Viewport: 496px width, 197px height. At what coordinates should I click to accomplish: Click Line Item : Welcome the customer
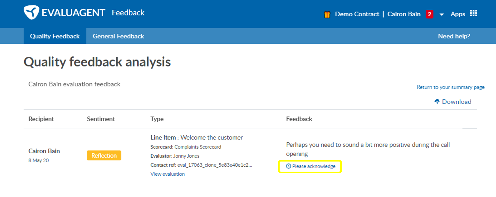[x=196, y=138]
